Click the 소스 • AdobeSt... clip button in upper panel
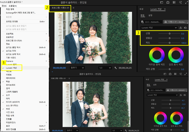189x132 pixels. tap(151, 22)
